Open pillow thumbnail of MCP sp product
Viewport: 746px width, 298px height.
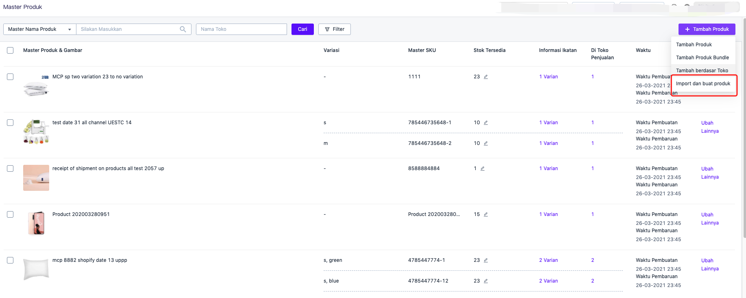click(36, 86)
